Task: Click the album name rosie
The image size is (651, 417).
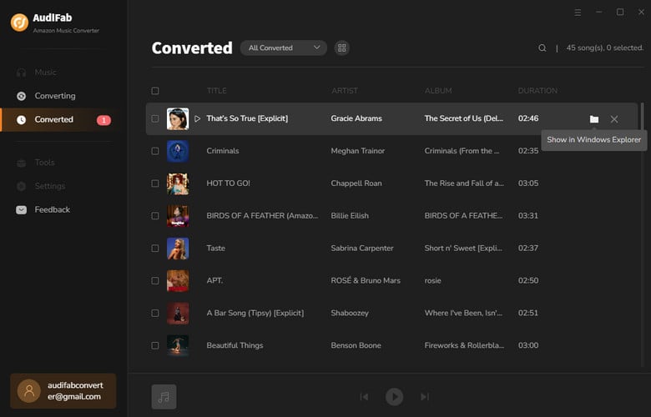Action: pyautogui.click(x=432, y=281)
